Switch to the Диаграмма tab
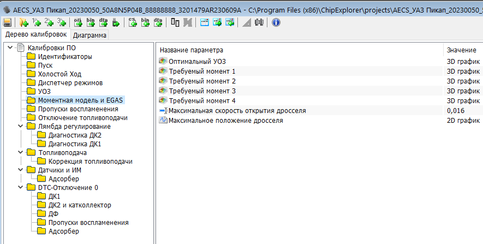 pos(90,35)
